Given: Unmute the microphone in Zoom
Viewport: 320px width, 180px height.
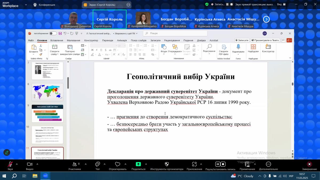Looking at the screenshot, I should 10,164.
